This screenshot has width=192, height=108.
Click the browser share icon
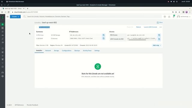tap(176, 12)
